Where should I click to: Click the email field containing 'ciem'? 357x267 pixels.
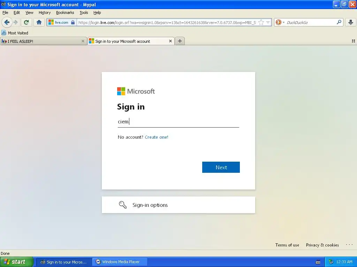tap(178, 122)
